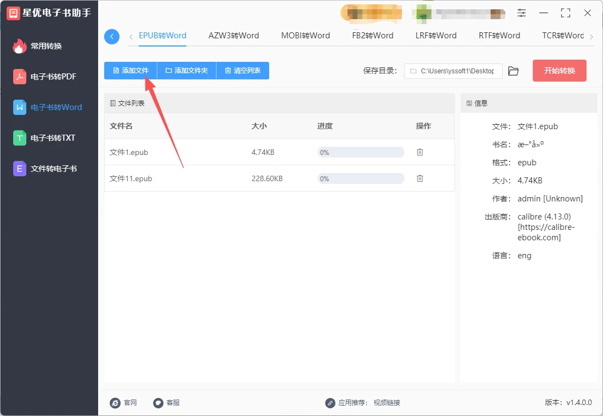Delete 文件11.epub with trash icon
Screen dimensions: 603x416
420,178
